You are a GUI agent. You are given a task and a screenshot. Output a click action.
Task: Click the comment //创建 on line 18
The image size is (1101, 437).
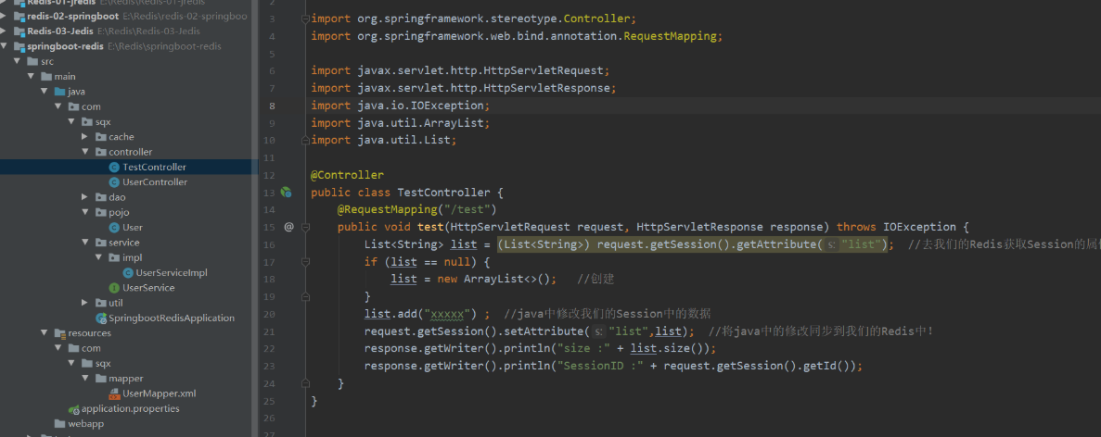pos(595,280)
